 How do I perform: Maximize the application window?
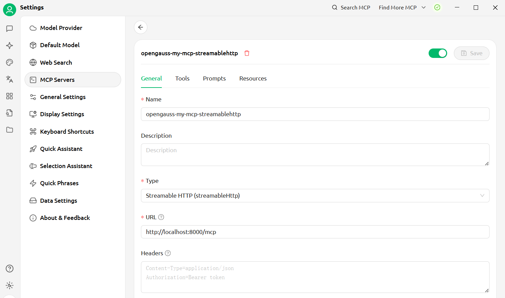point(476,7)
